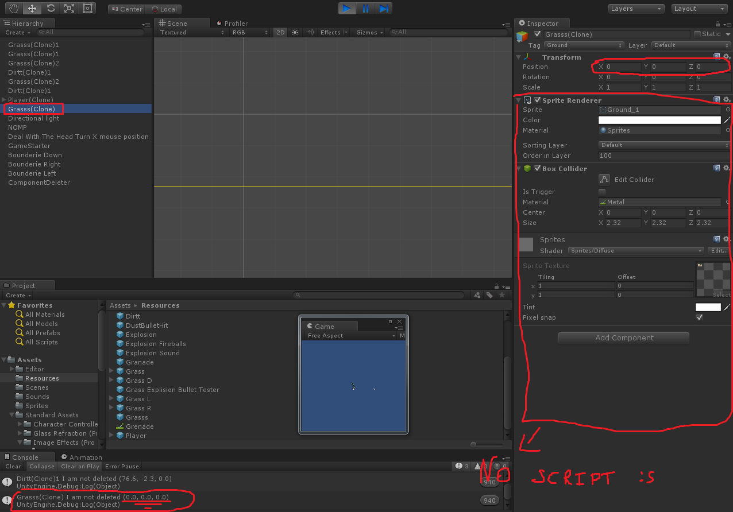
Task: Pause the running game
Action: point(365,9)
